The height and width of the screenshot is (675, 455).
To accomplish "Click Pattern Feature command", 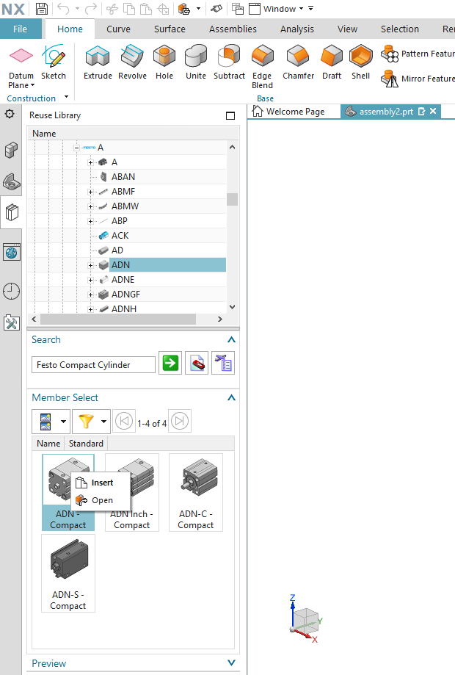I will pos(417,54).
